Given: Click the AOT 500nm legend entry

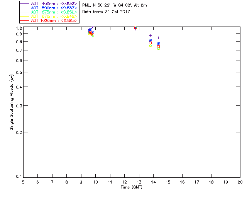Looking at the screenshot, I should [49, 8].
